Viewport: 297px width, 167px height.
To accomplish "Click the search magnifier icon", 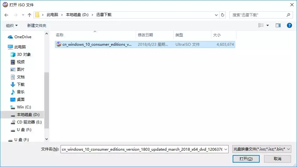I will pyautogui.click(x=288, y=15).
